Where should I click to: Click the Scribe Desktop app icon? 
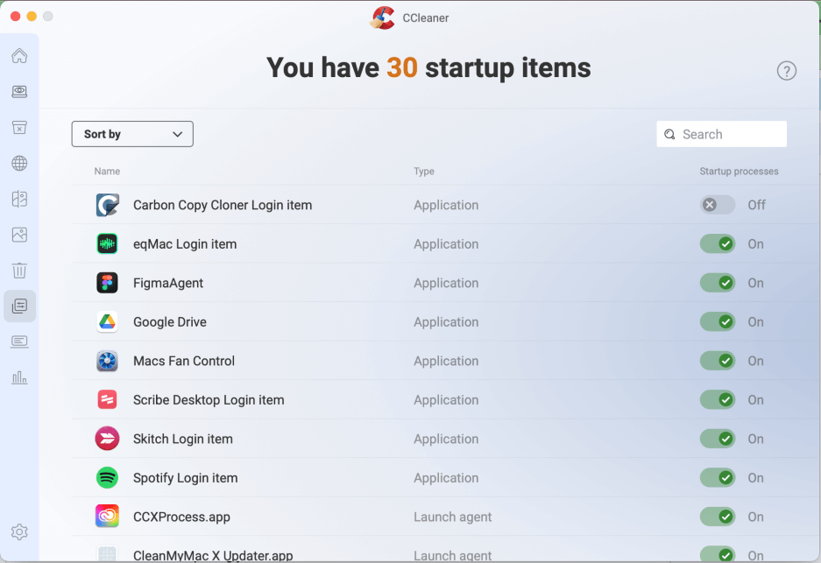pyautogui.click(x=108, y=400)
